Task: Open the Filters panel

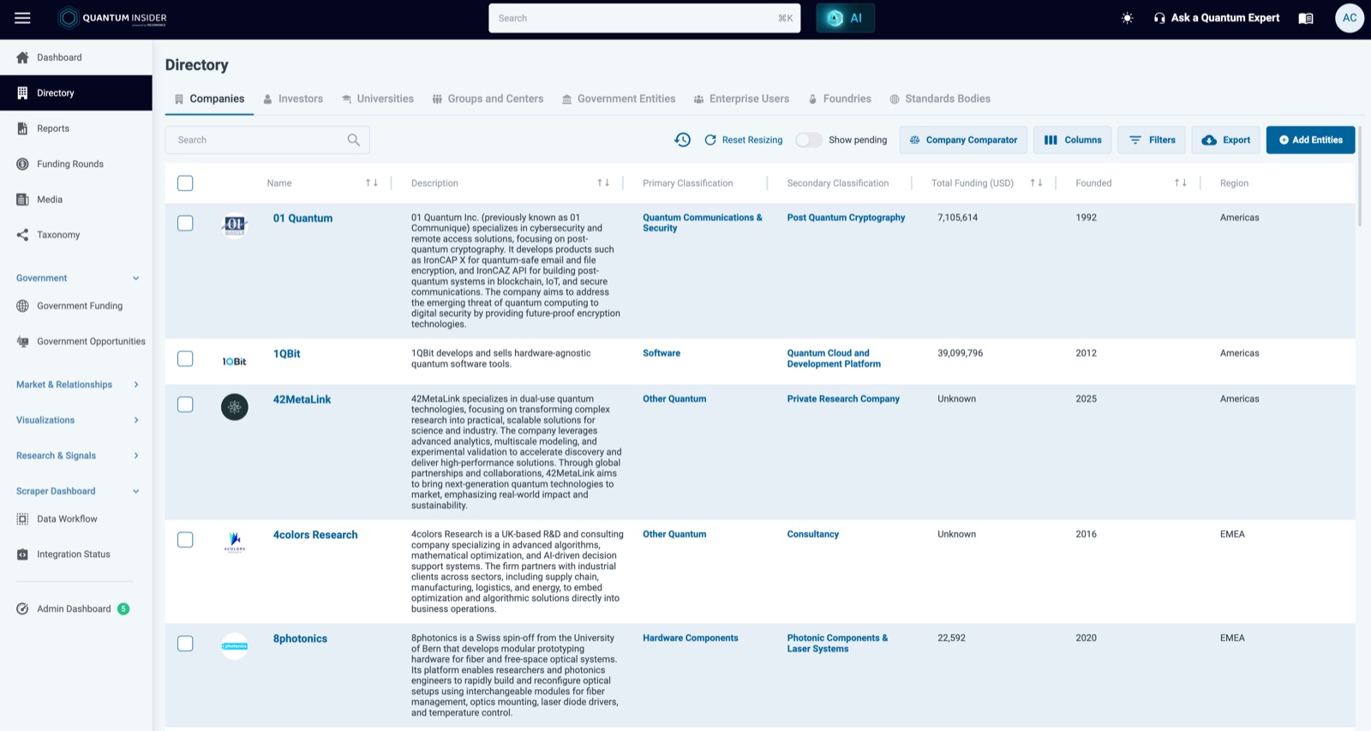Action: (1152, 140)
